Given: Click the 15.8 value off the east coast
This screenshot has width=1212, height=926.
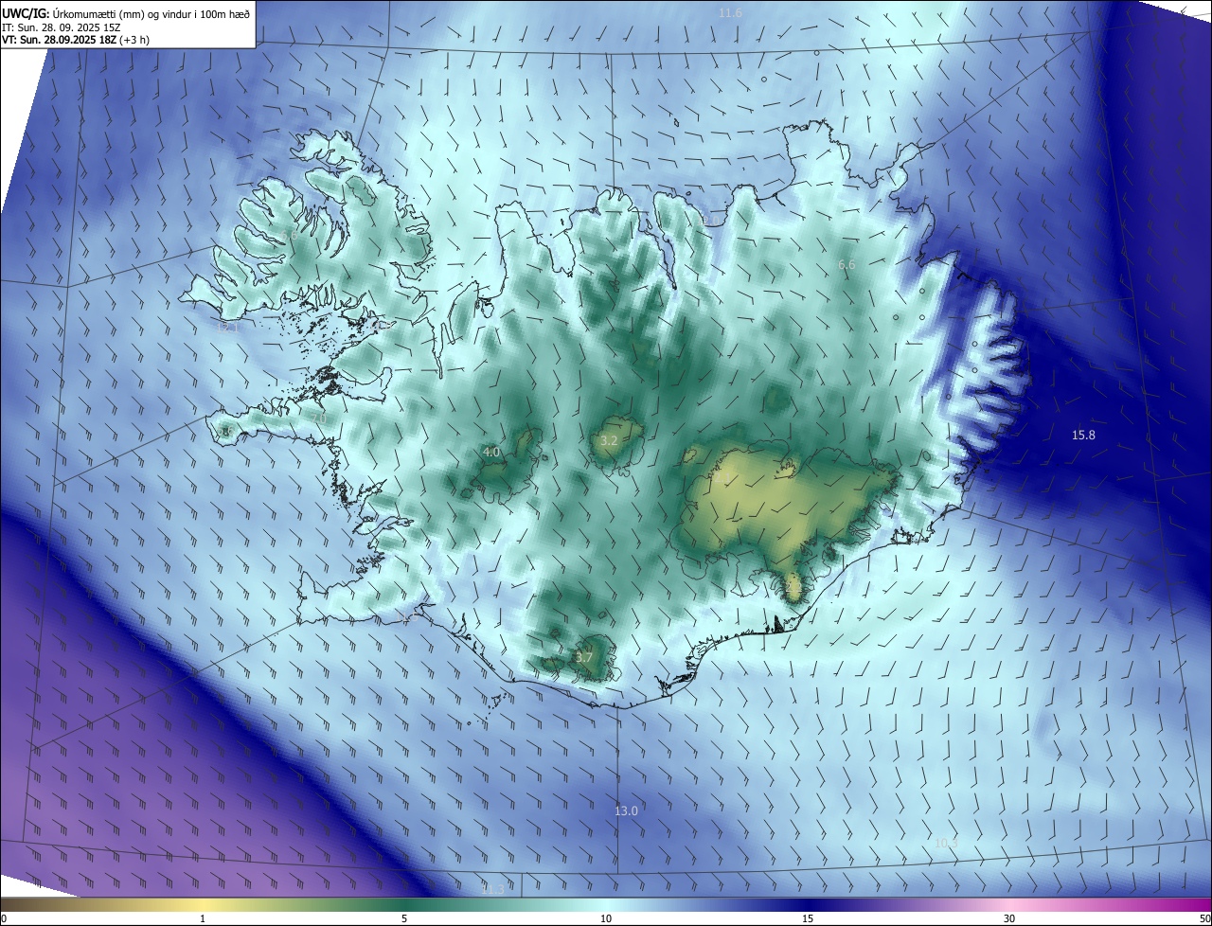Looking at the screenshot, I should click(1083, 435).
